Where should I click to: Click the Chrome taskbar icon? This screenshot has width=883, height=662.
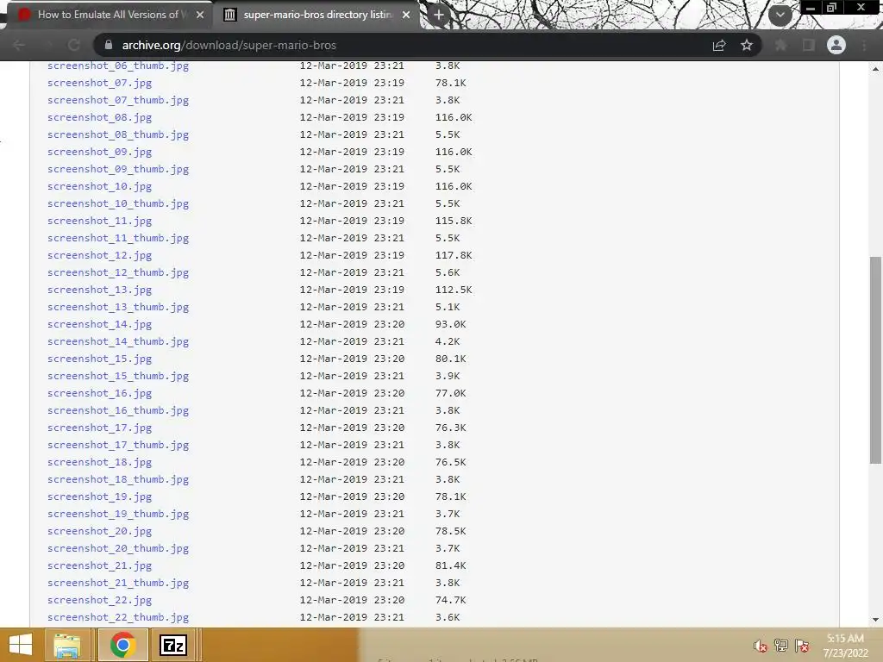point(122,645)
